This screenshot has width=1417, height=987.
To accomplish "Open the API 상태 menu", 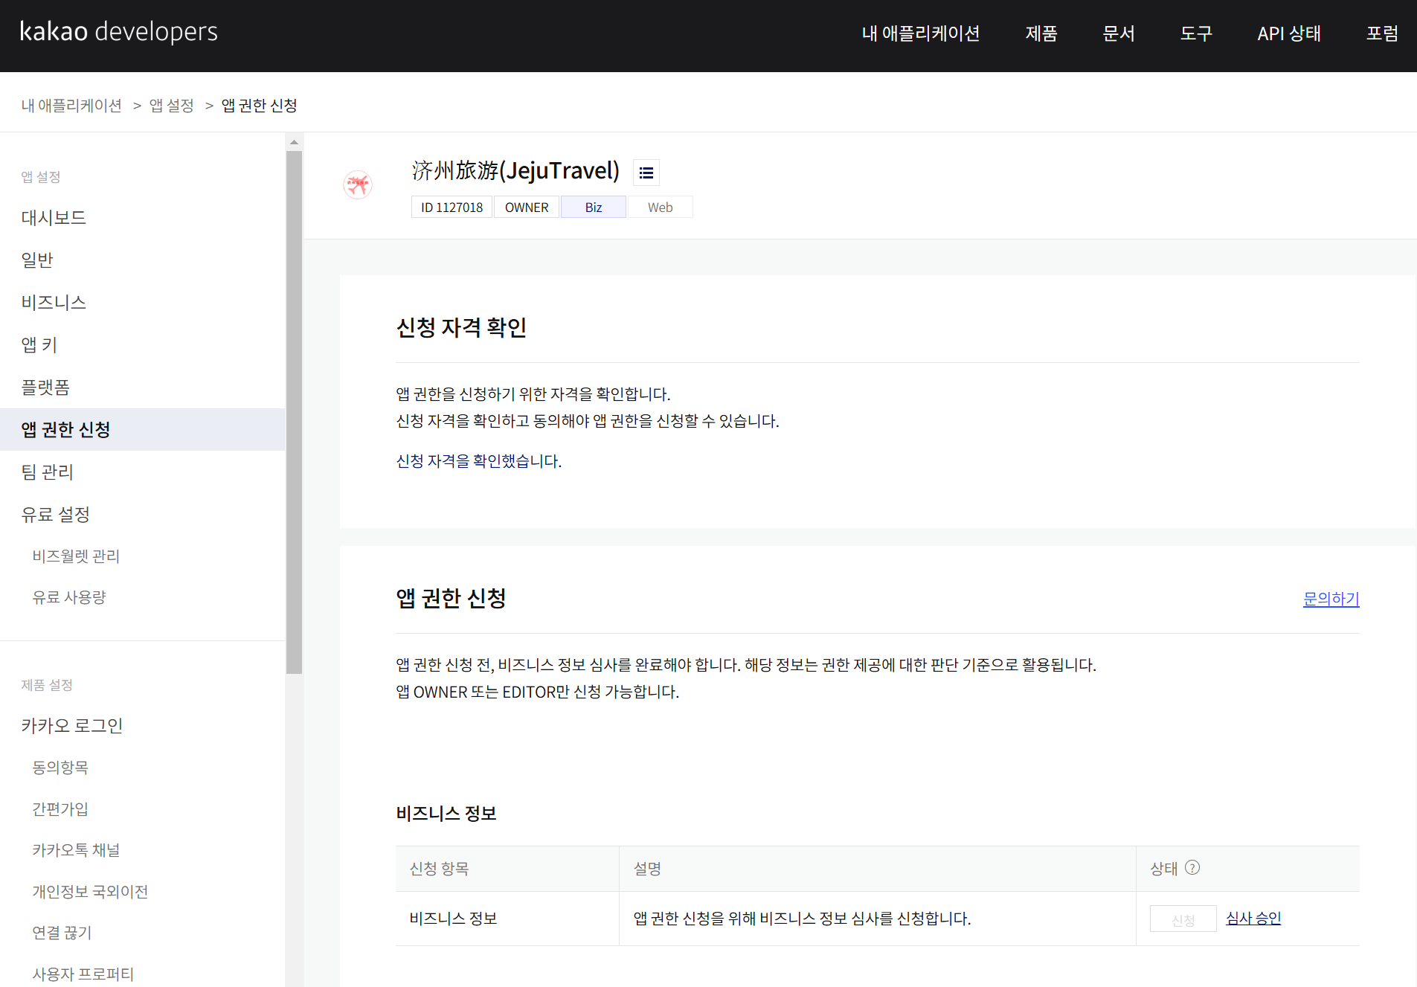I will (1288, 33).
